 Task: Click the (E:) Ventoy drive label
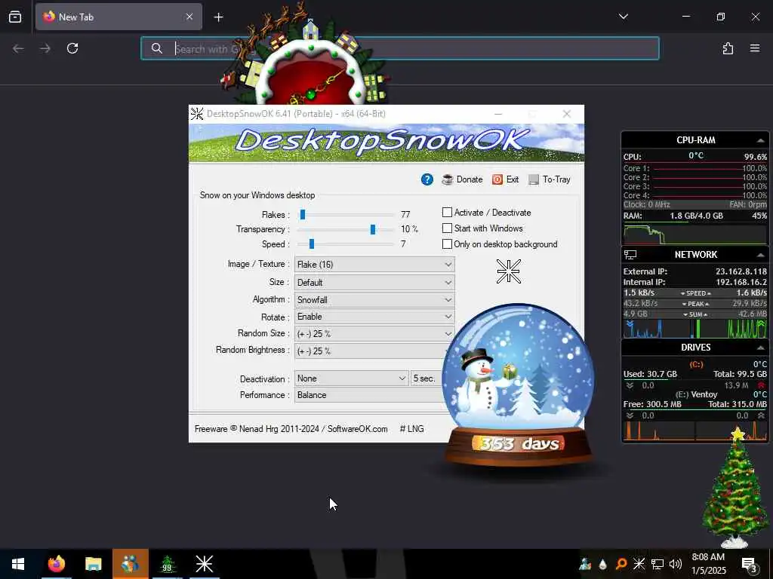696,394
